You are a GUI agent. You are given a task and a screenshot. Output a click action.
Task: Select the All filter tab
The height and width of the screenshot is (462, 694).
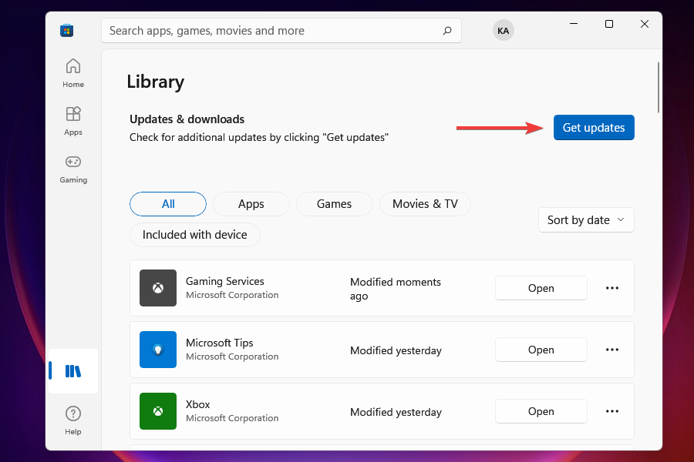tap(168, 204)
